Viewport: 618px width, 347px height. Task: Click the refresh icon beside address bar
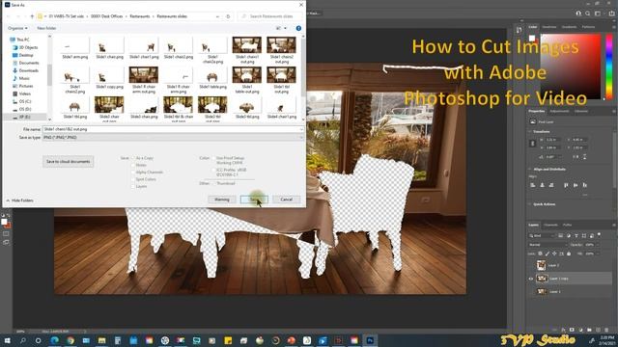coord(228,16)
